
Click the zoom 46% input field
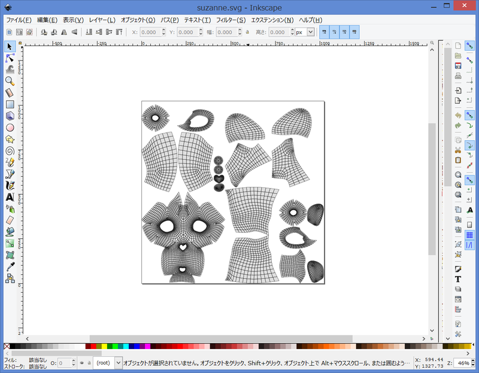[462, 363]
